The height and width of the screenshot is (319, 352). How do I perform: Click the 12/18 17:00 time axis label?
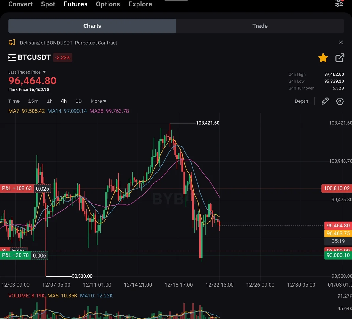click(x=179, y=285)
